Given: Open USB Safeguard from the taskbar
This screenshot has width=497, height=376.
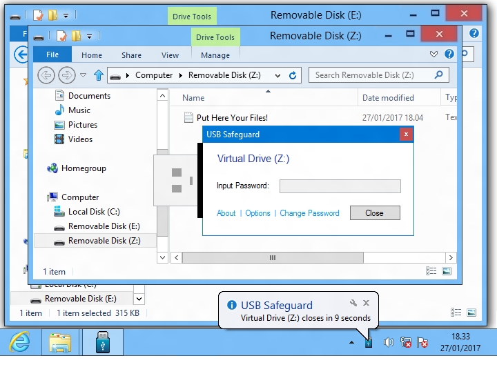Looking at the screenshot, I should (x=103, y=342).
